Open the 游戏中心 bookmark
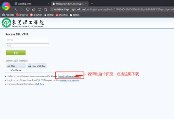 (22, 15)
